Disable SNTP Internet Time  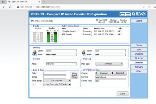click(x=119, y=73)
